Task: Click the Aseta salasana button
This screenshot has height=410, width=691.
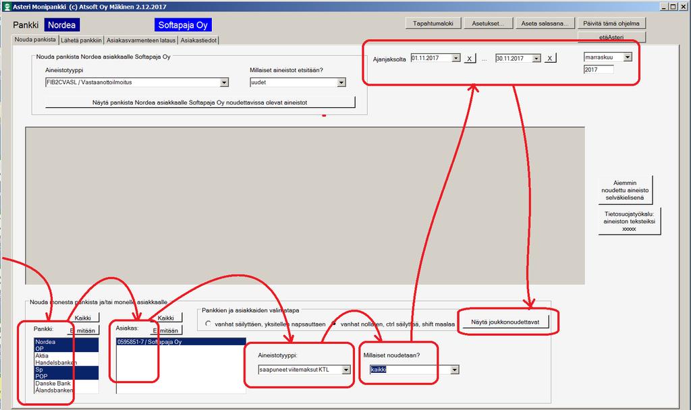Action: (x=545, y=24)
